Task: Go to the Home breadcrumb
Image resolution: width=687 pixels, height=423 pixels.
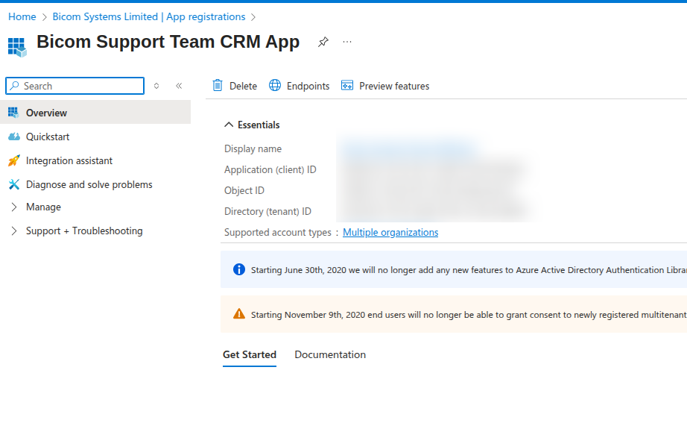Action: (22, 16)
